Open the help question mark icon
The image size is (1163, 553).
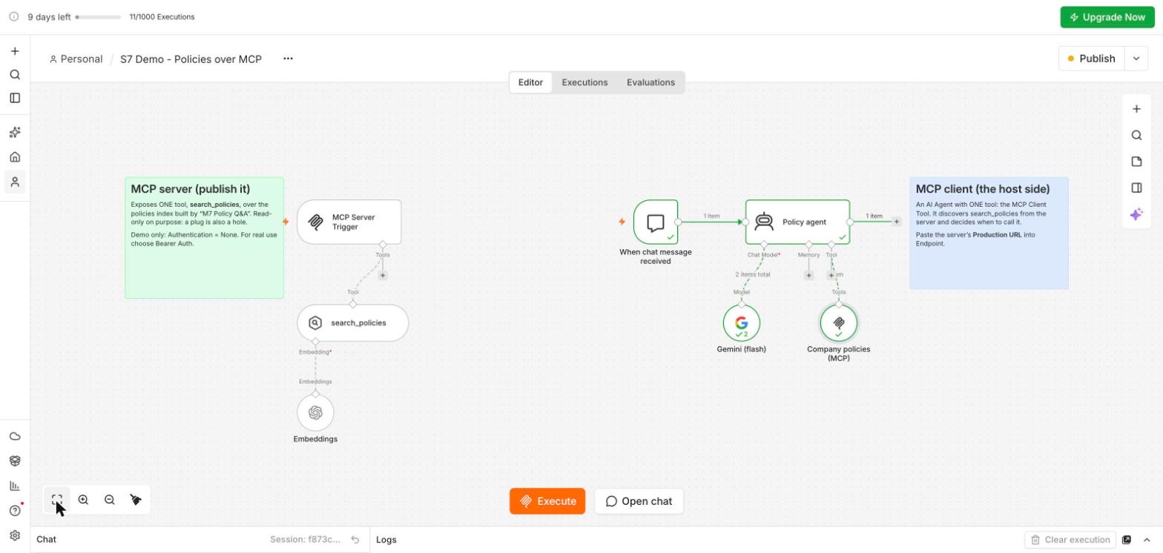point(15,511)
